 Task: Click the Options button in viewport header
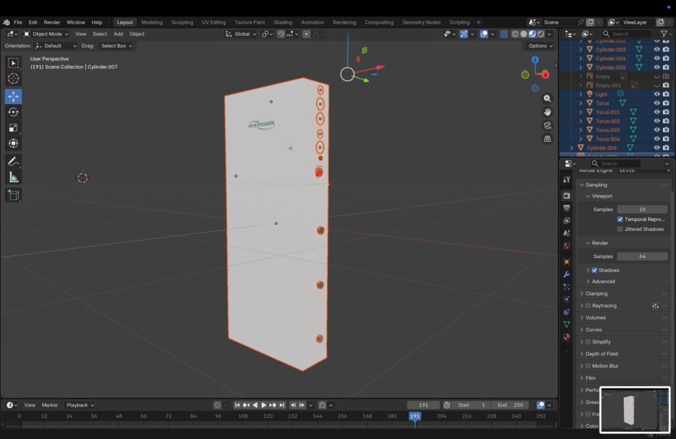pos(540,46)
